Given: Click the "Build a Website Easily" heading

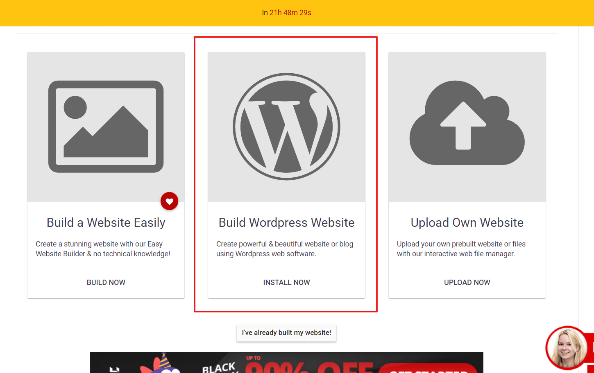Looking at the screenshot, I should coord(106,222).
